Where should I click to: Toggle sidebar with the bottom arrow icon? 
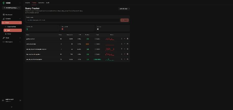point(12,107)
